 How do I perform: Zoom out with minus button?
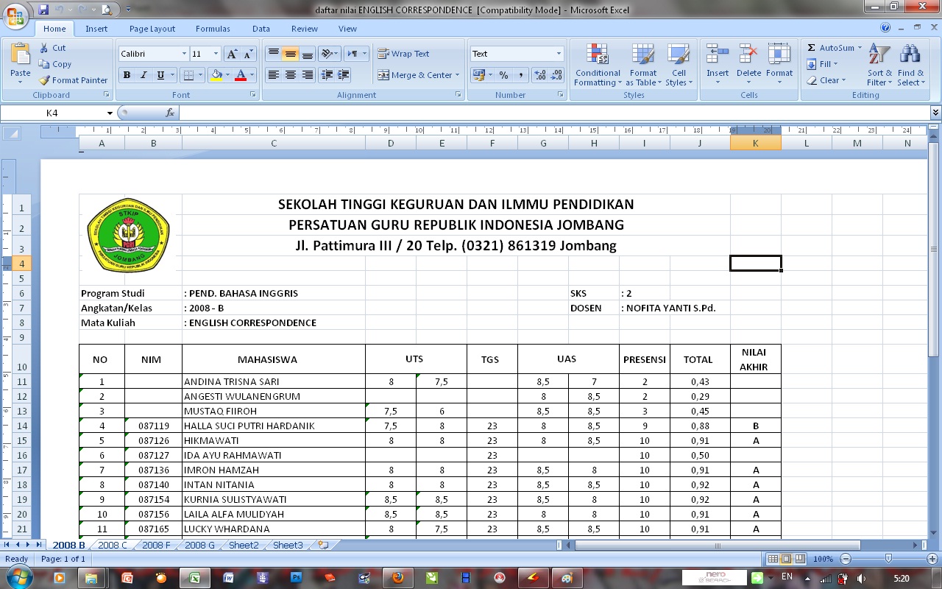[846, 560]
